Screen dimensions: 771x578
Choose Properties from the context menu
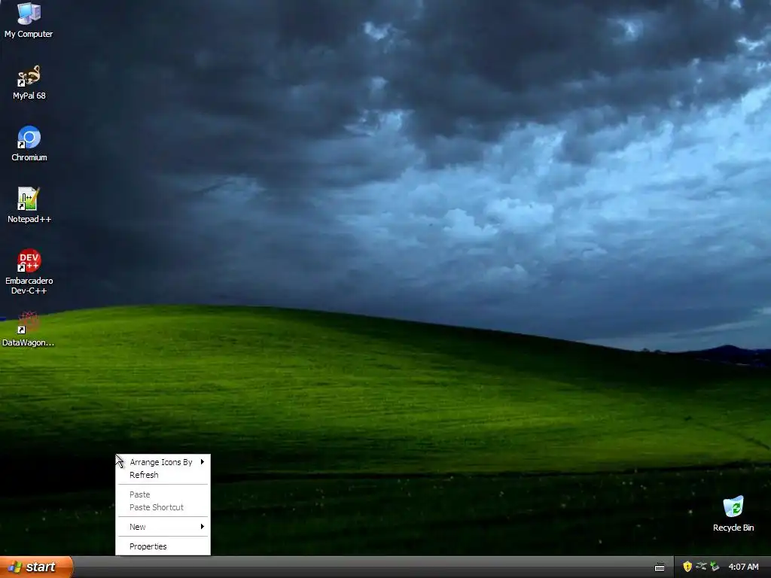tap(163, 546)
